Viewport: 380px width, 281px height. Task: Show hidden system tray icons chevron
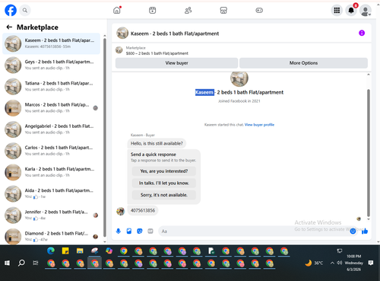point(332,263)
